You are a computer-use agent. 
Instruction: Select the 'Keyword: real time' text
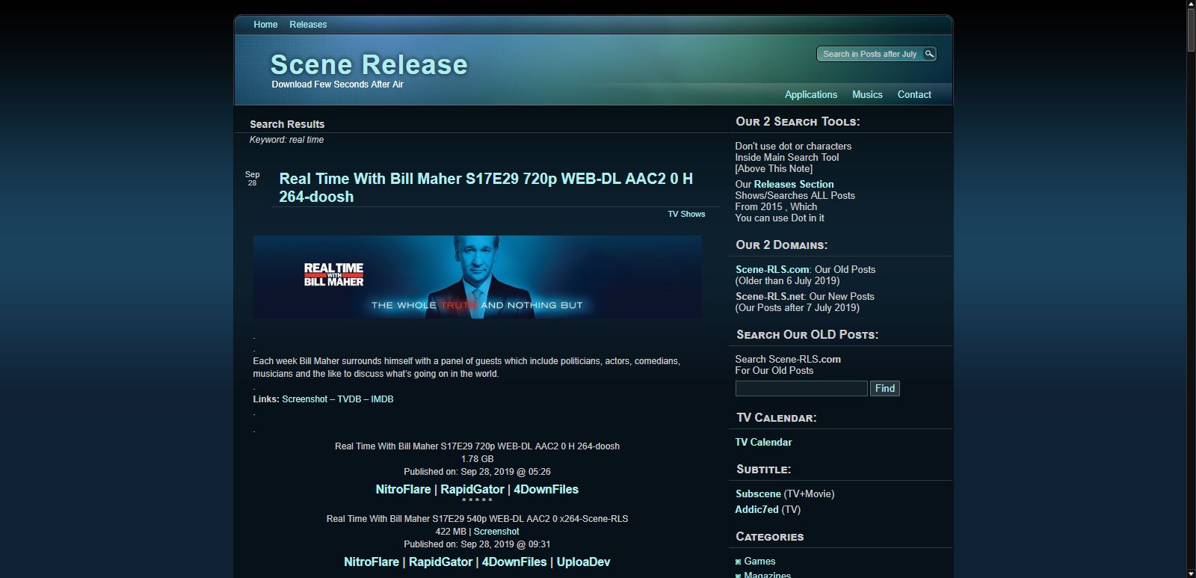pos(286,140)
